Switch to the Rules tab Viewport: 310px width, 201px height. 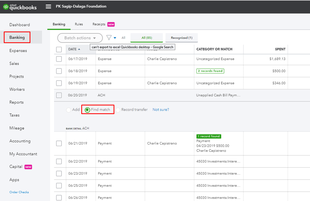[x=79, y=24]
